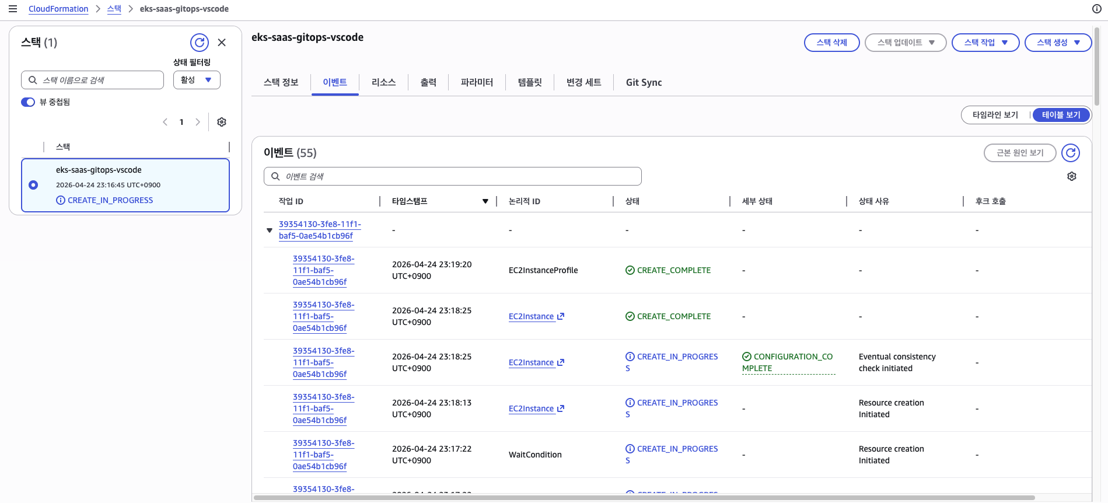
Task: Open the status filter dropdown
Action: pos(197,80)
